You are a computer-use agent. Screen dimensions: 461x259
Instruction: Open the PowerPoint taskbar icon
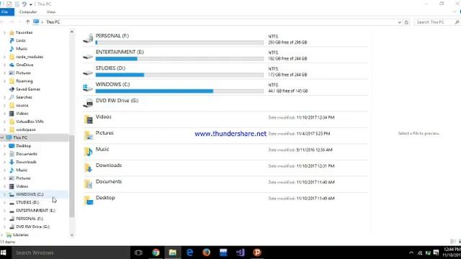click(257, 253)
